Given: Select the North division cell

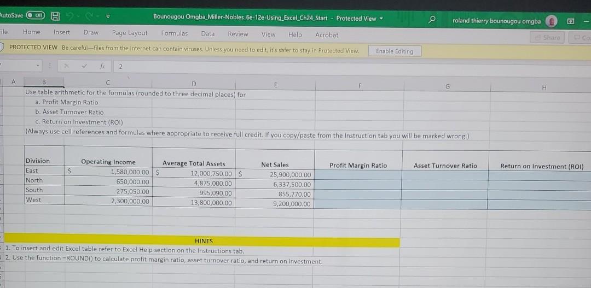Looking at the screenshot, I should pyautogui.click(x=44, y=180).
